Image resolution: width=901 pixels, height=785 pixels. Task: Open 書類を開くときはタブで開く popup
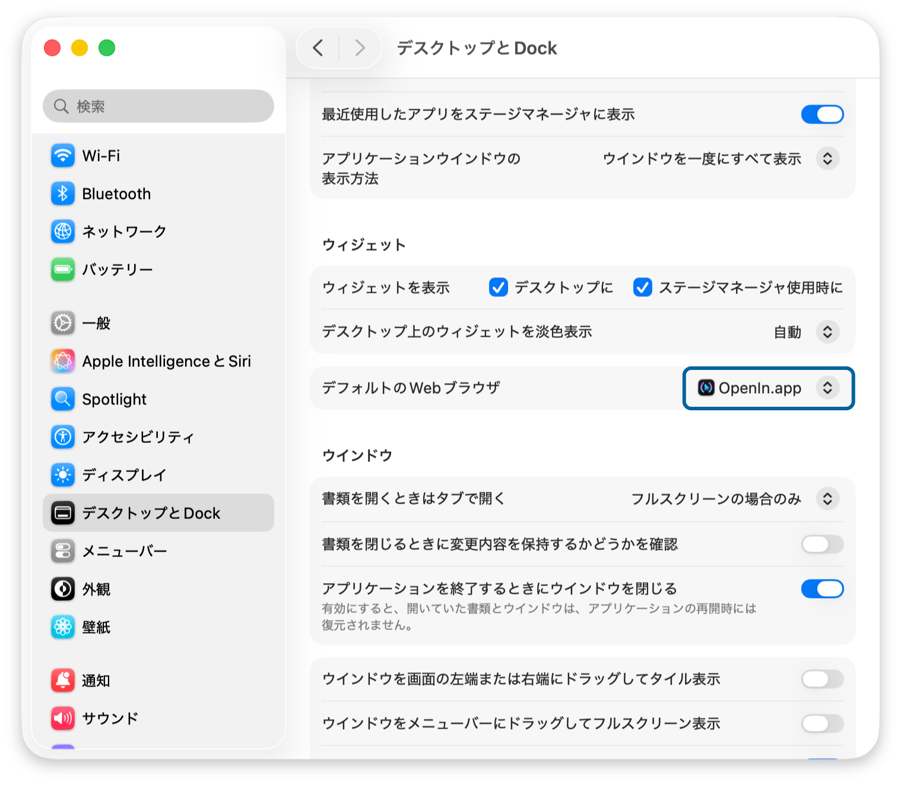click(x=827, y=499)
